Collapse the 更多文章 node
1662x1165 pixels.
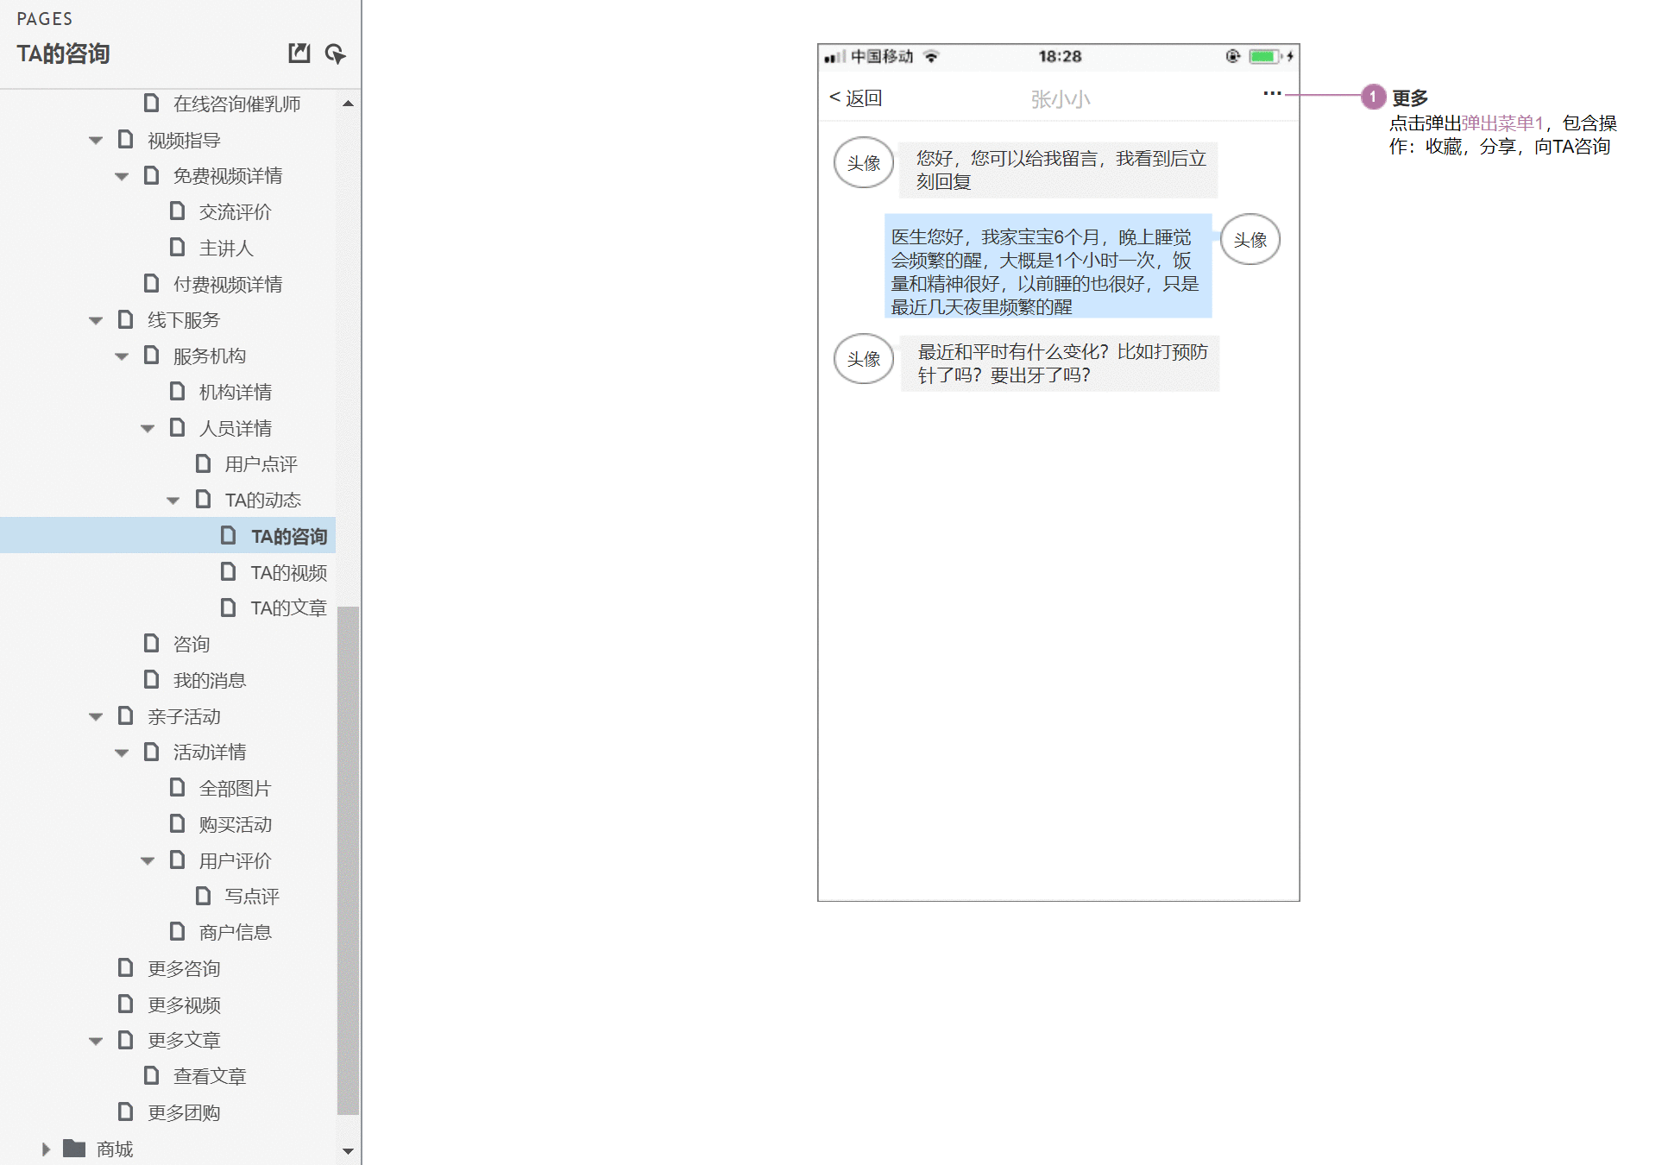(x=96, y=1041)
